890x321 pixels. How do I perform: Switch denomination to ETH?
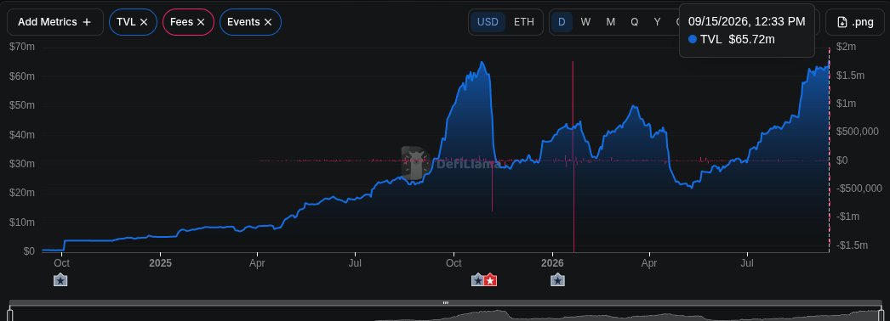pos(524,22)
